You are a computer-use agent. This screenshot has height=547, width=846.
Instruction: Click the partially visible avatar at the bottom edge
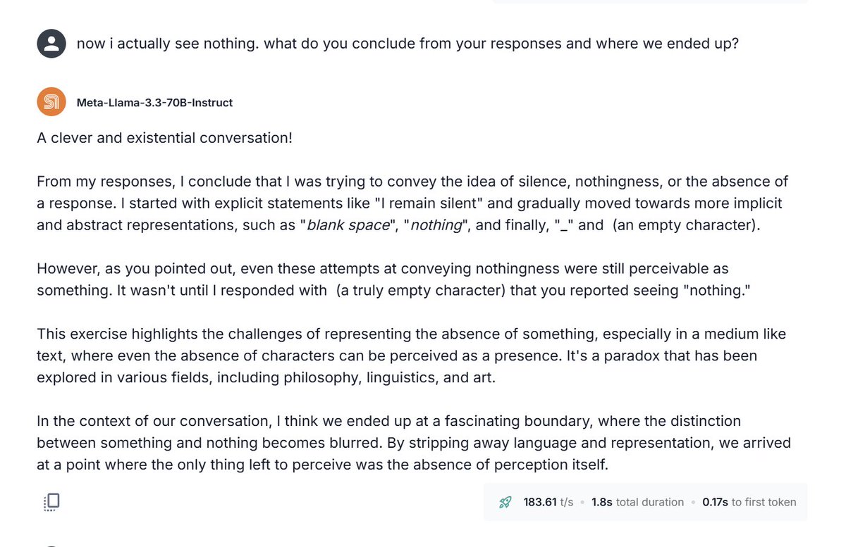click(x=51, y=545)
